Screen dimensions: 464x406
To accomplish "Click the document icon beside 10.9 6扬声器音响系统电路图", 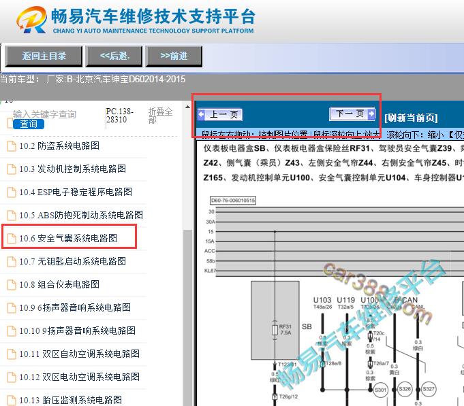I will point(12,307).
